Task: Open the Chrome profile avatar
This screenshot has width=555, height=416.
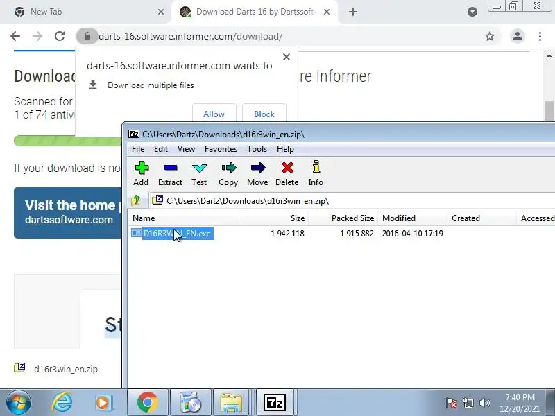Action: coord(518,36)
